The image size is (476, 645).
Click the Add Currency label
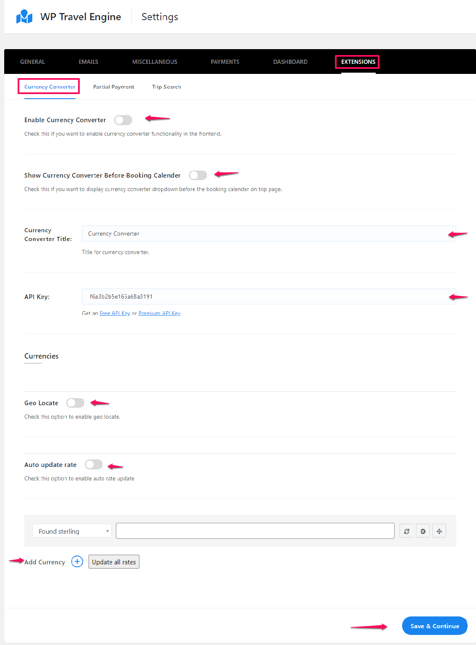click(x=44, y=562)
